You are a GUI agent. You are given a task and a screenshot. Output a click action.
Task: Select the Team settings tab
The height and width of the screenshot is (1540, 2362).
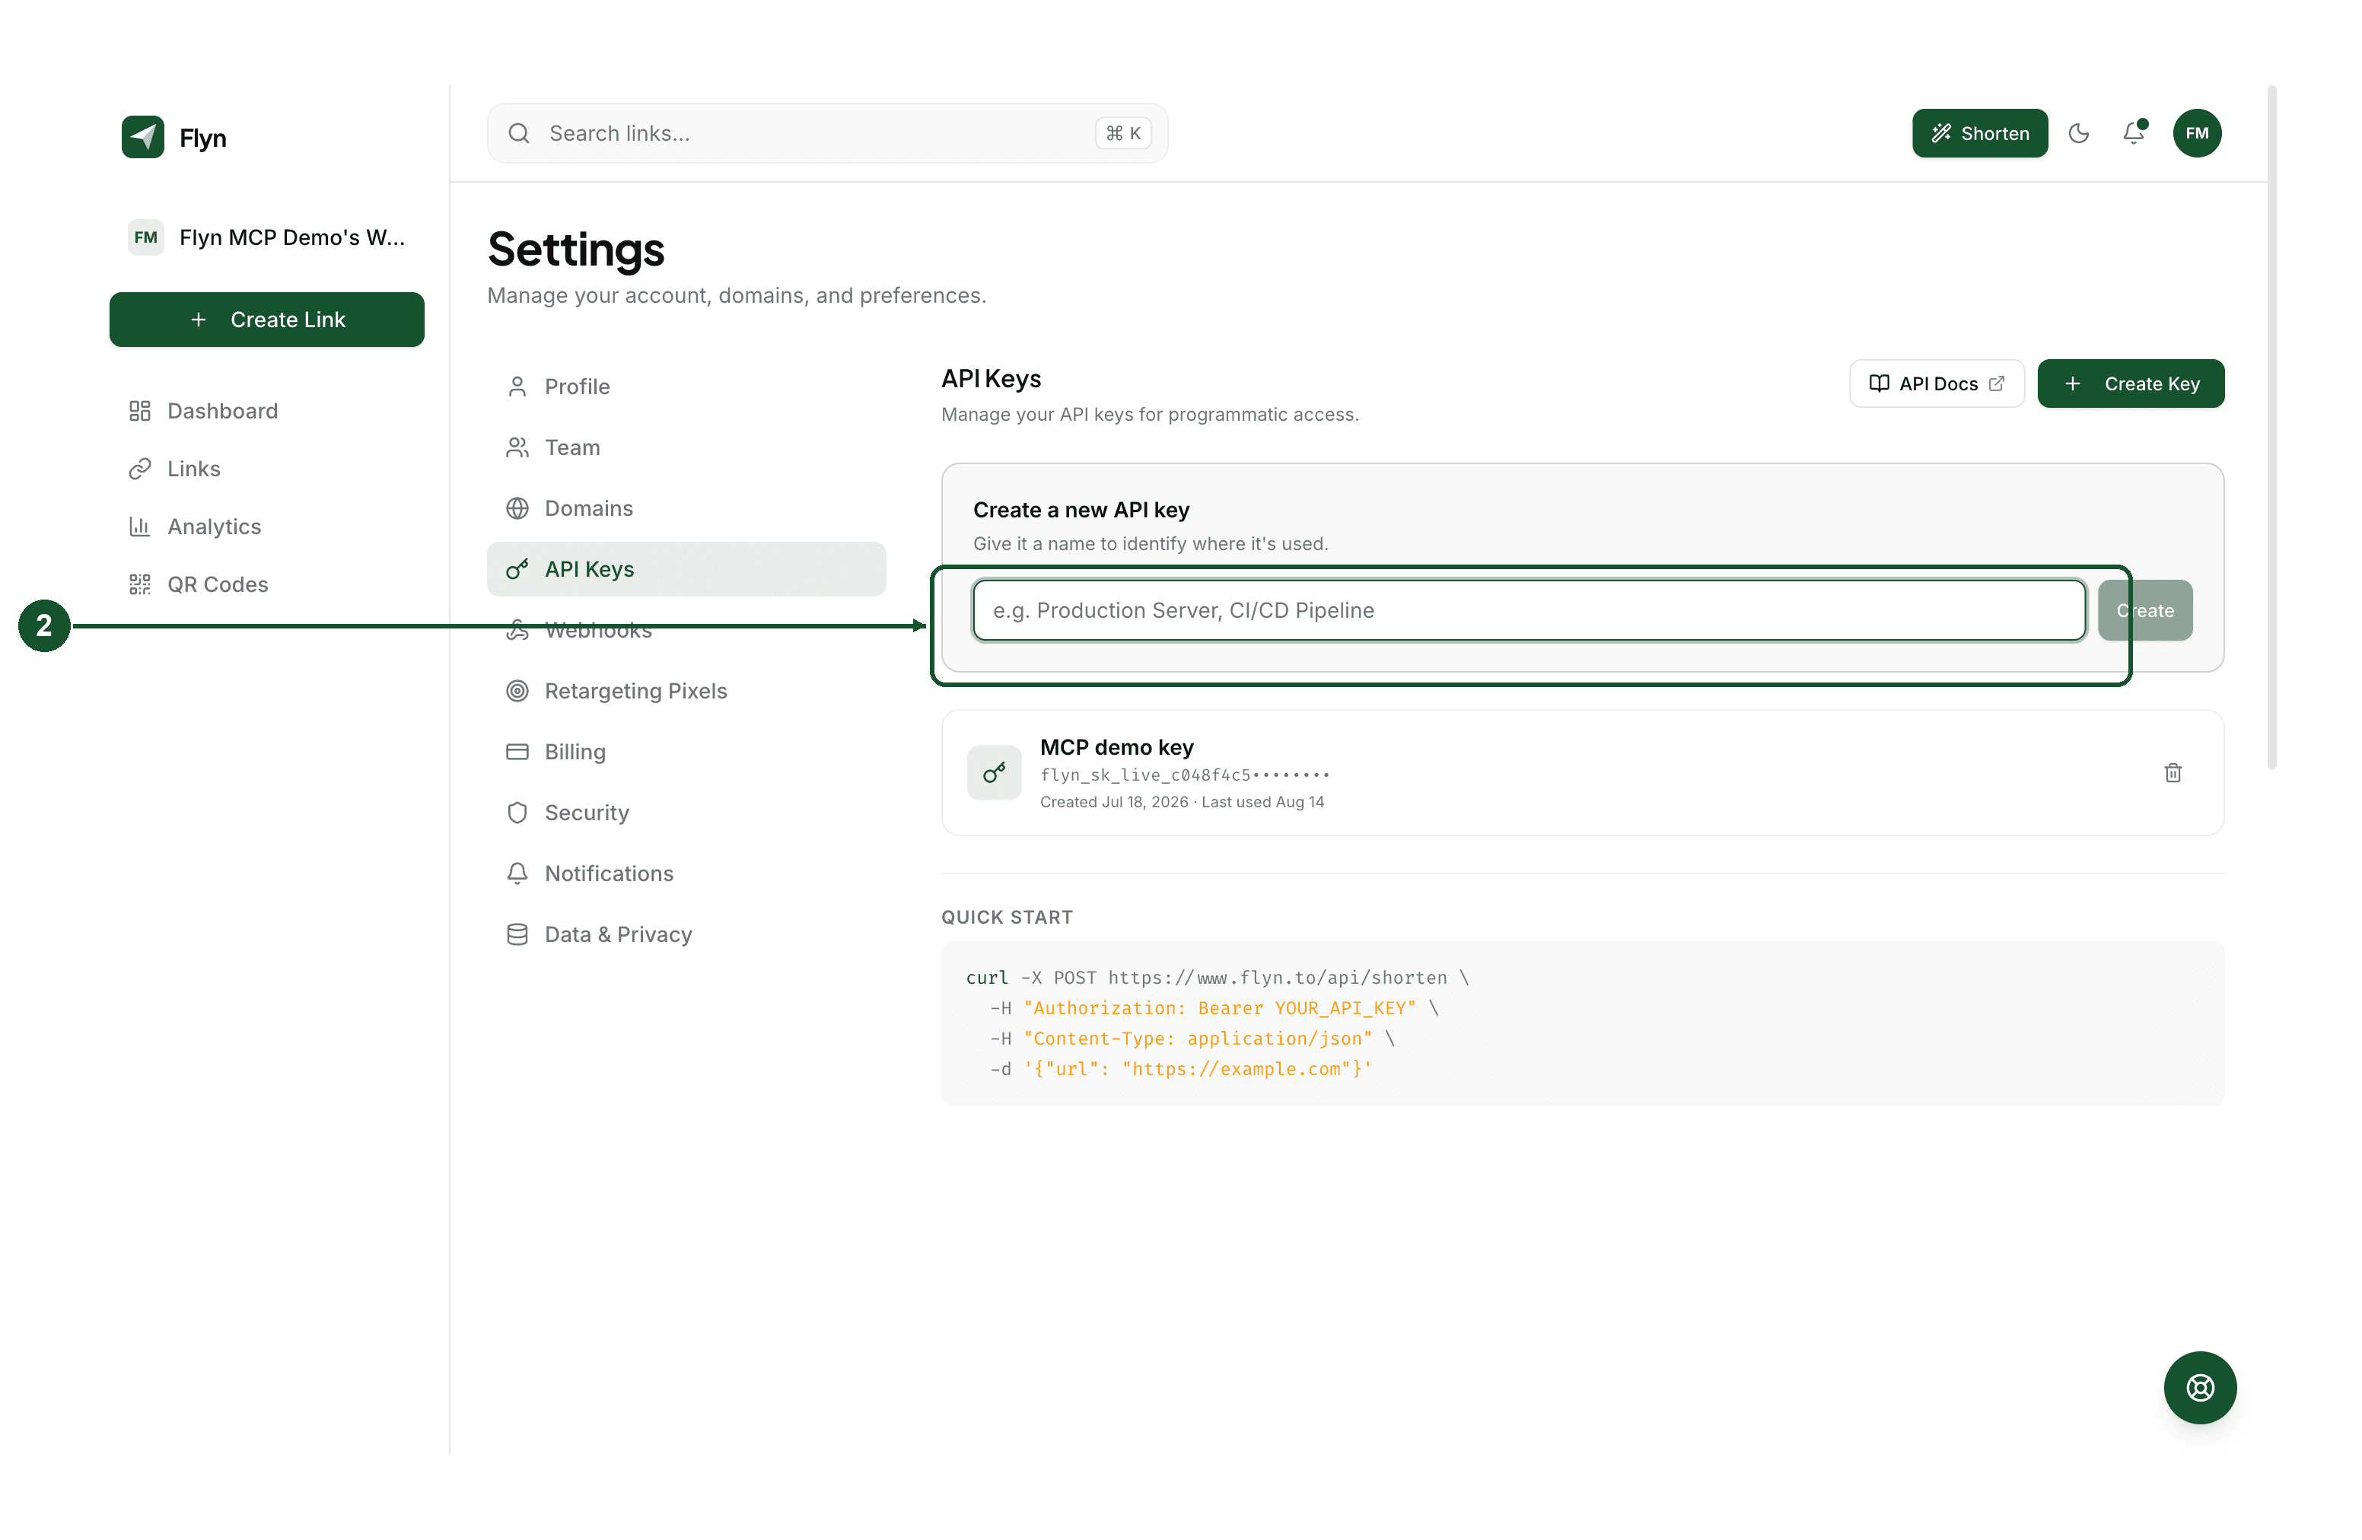click(x=686, y=447)
